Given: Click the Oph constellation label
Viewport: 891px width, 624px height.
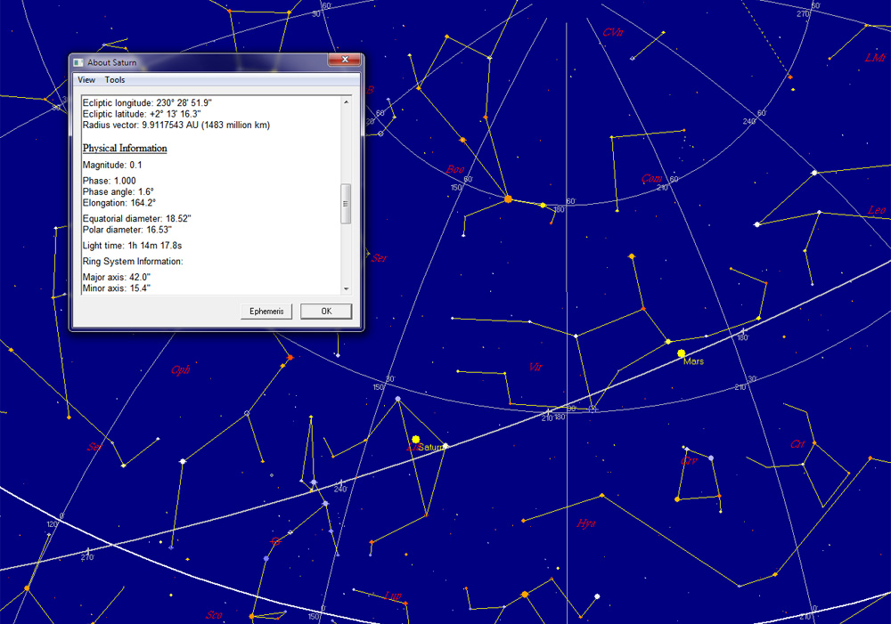Looking at the screenshot, I should coord(180,369).
